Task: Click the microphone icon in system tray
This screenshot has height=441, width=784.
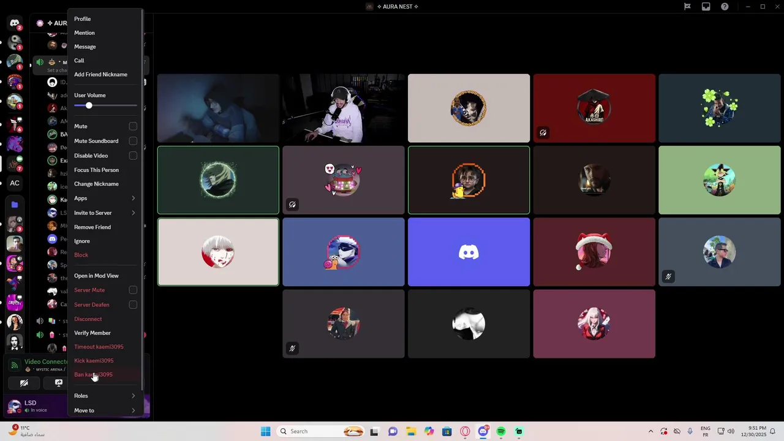Action: [x=690, y=431]
